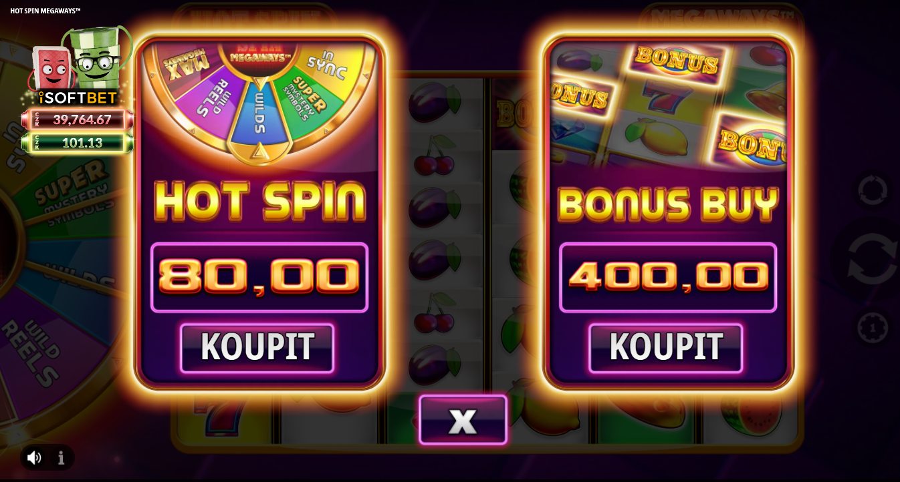900x482 pixels.
Task: Buy the Hot Spin for 80,00
Action: coord(257,348)
